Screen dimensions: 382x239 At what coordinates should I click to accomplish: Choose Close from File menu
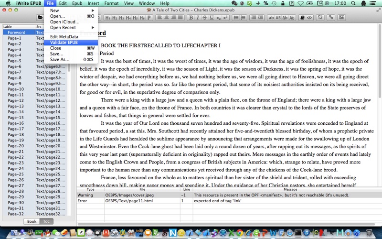pyautogui.click(x=71, y=48)
